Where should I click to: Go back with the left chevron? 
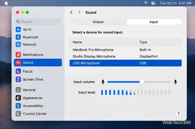point(71,12)
